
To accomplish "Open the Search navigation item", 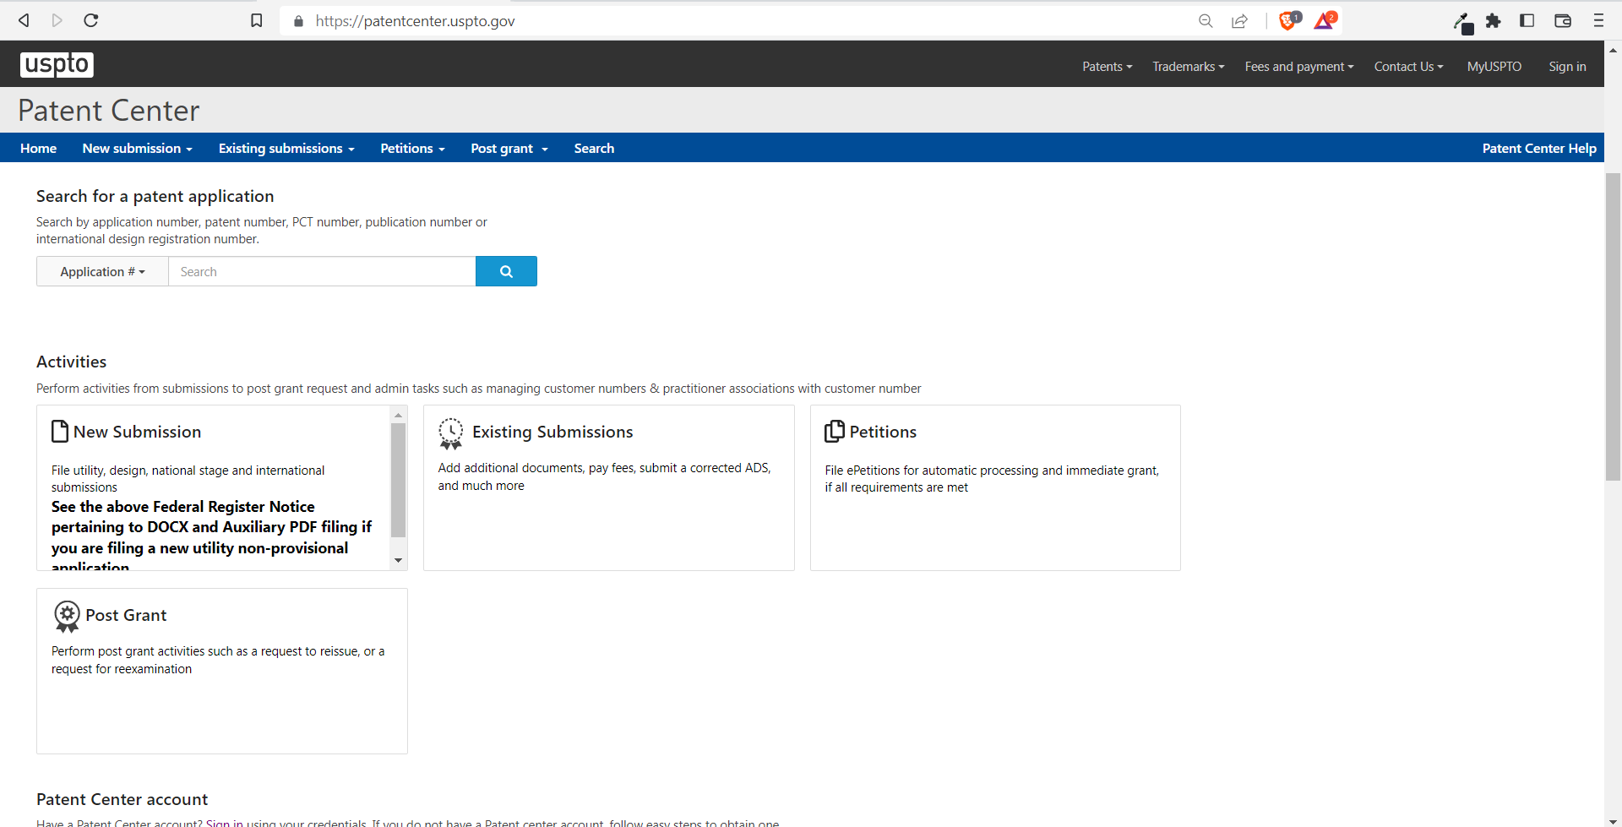I will [x=594, y=148].
